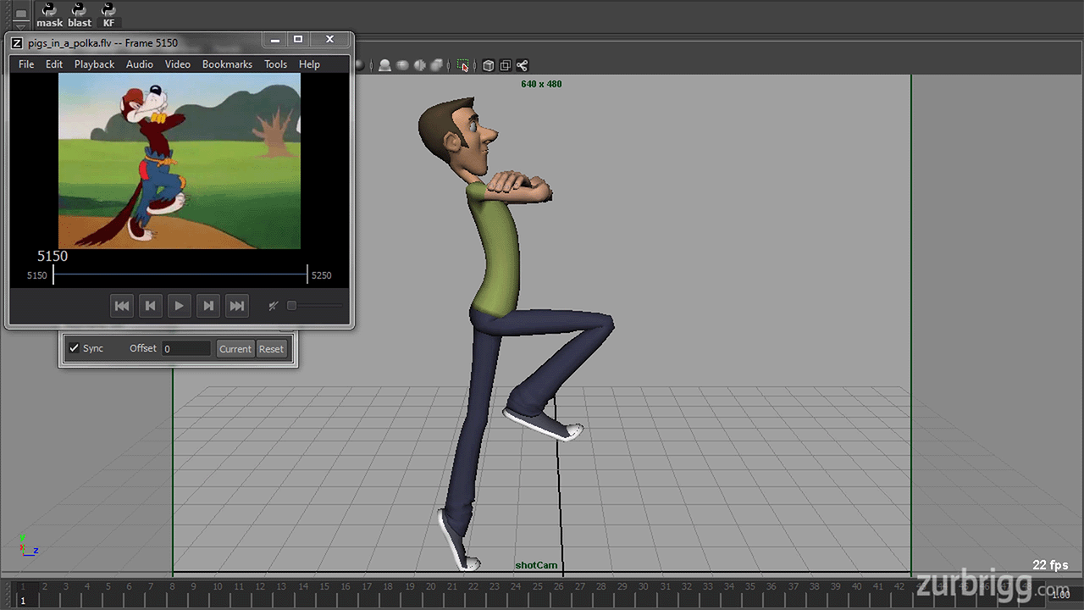Open the Tools menu

(x=275, y=64)
